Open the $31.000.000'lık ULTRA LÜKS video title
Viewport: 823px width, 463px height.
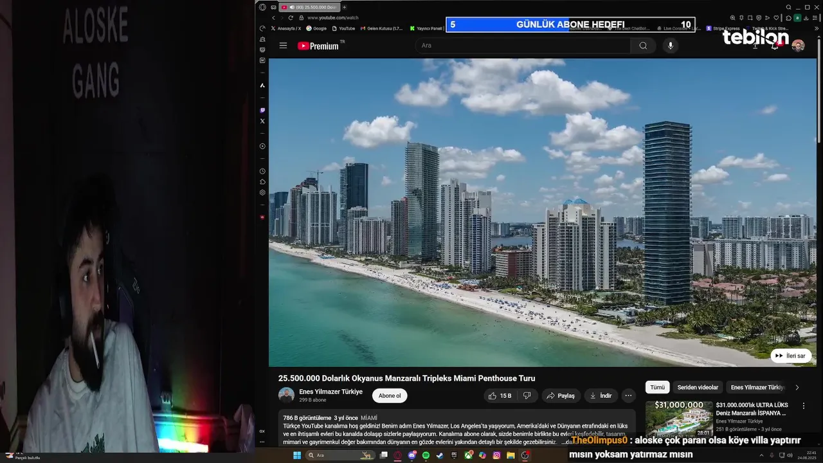click(x=751, y=409)
